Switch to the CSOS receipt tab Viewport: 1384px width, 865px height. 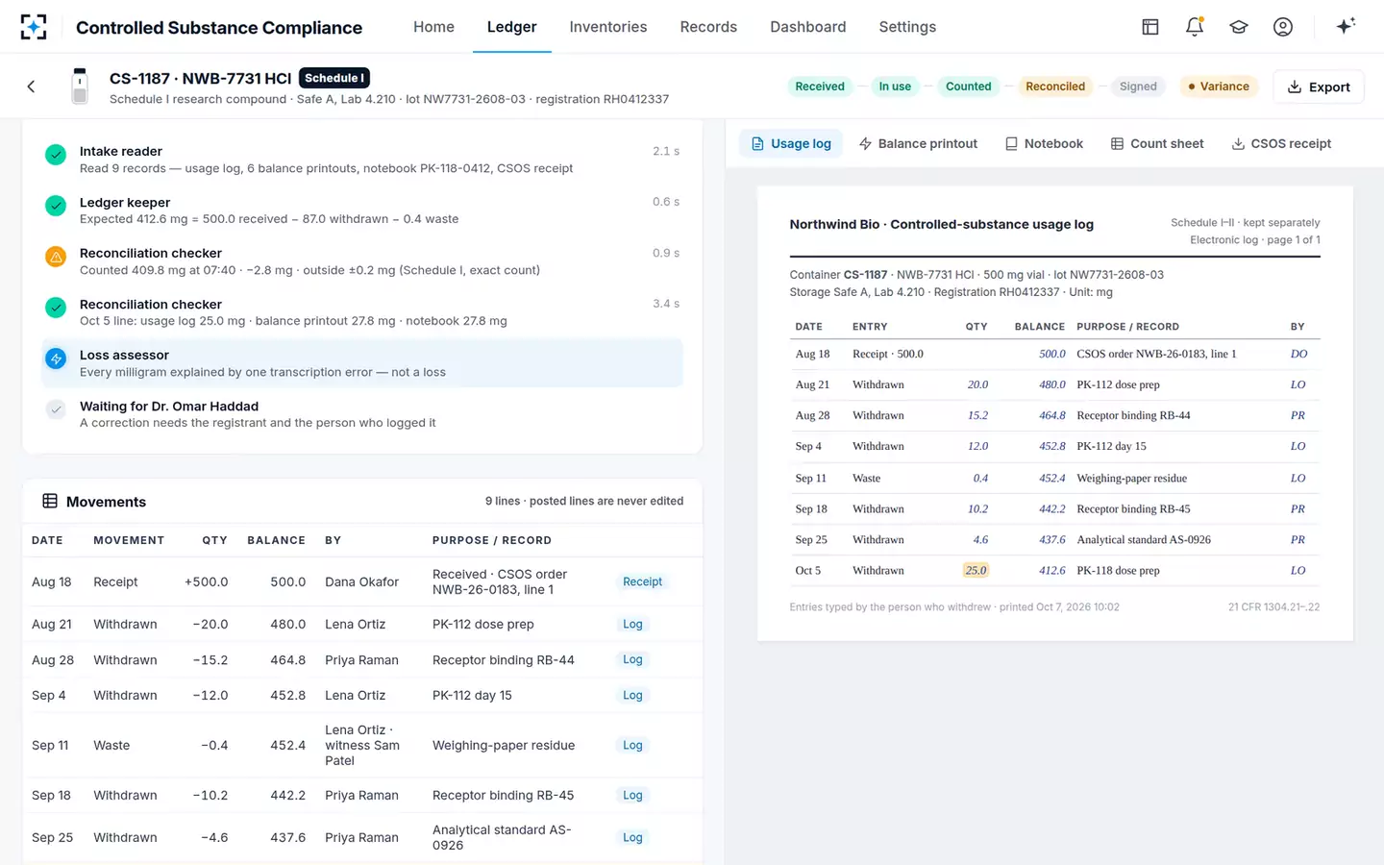1281,143
